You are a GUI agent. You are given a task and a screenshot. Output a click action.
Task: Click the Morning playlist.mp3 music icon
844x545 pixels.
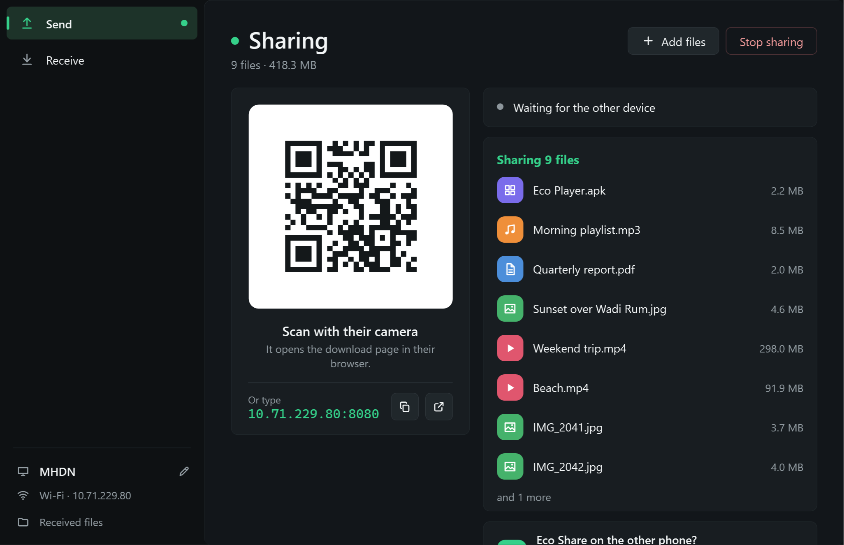pos(510,230)
